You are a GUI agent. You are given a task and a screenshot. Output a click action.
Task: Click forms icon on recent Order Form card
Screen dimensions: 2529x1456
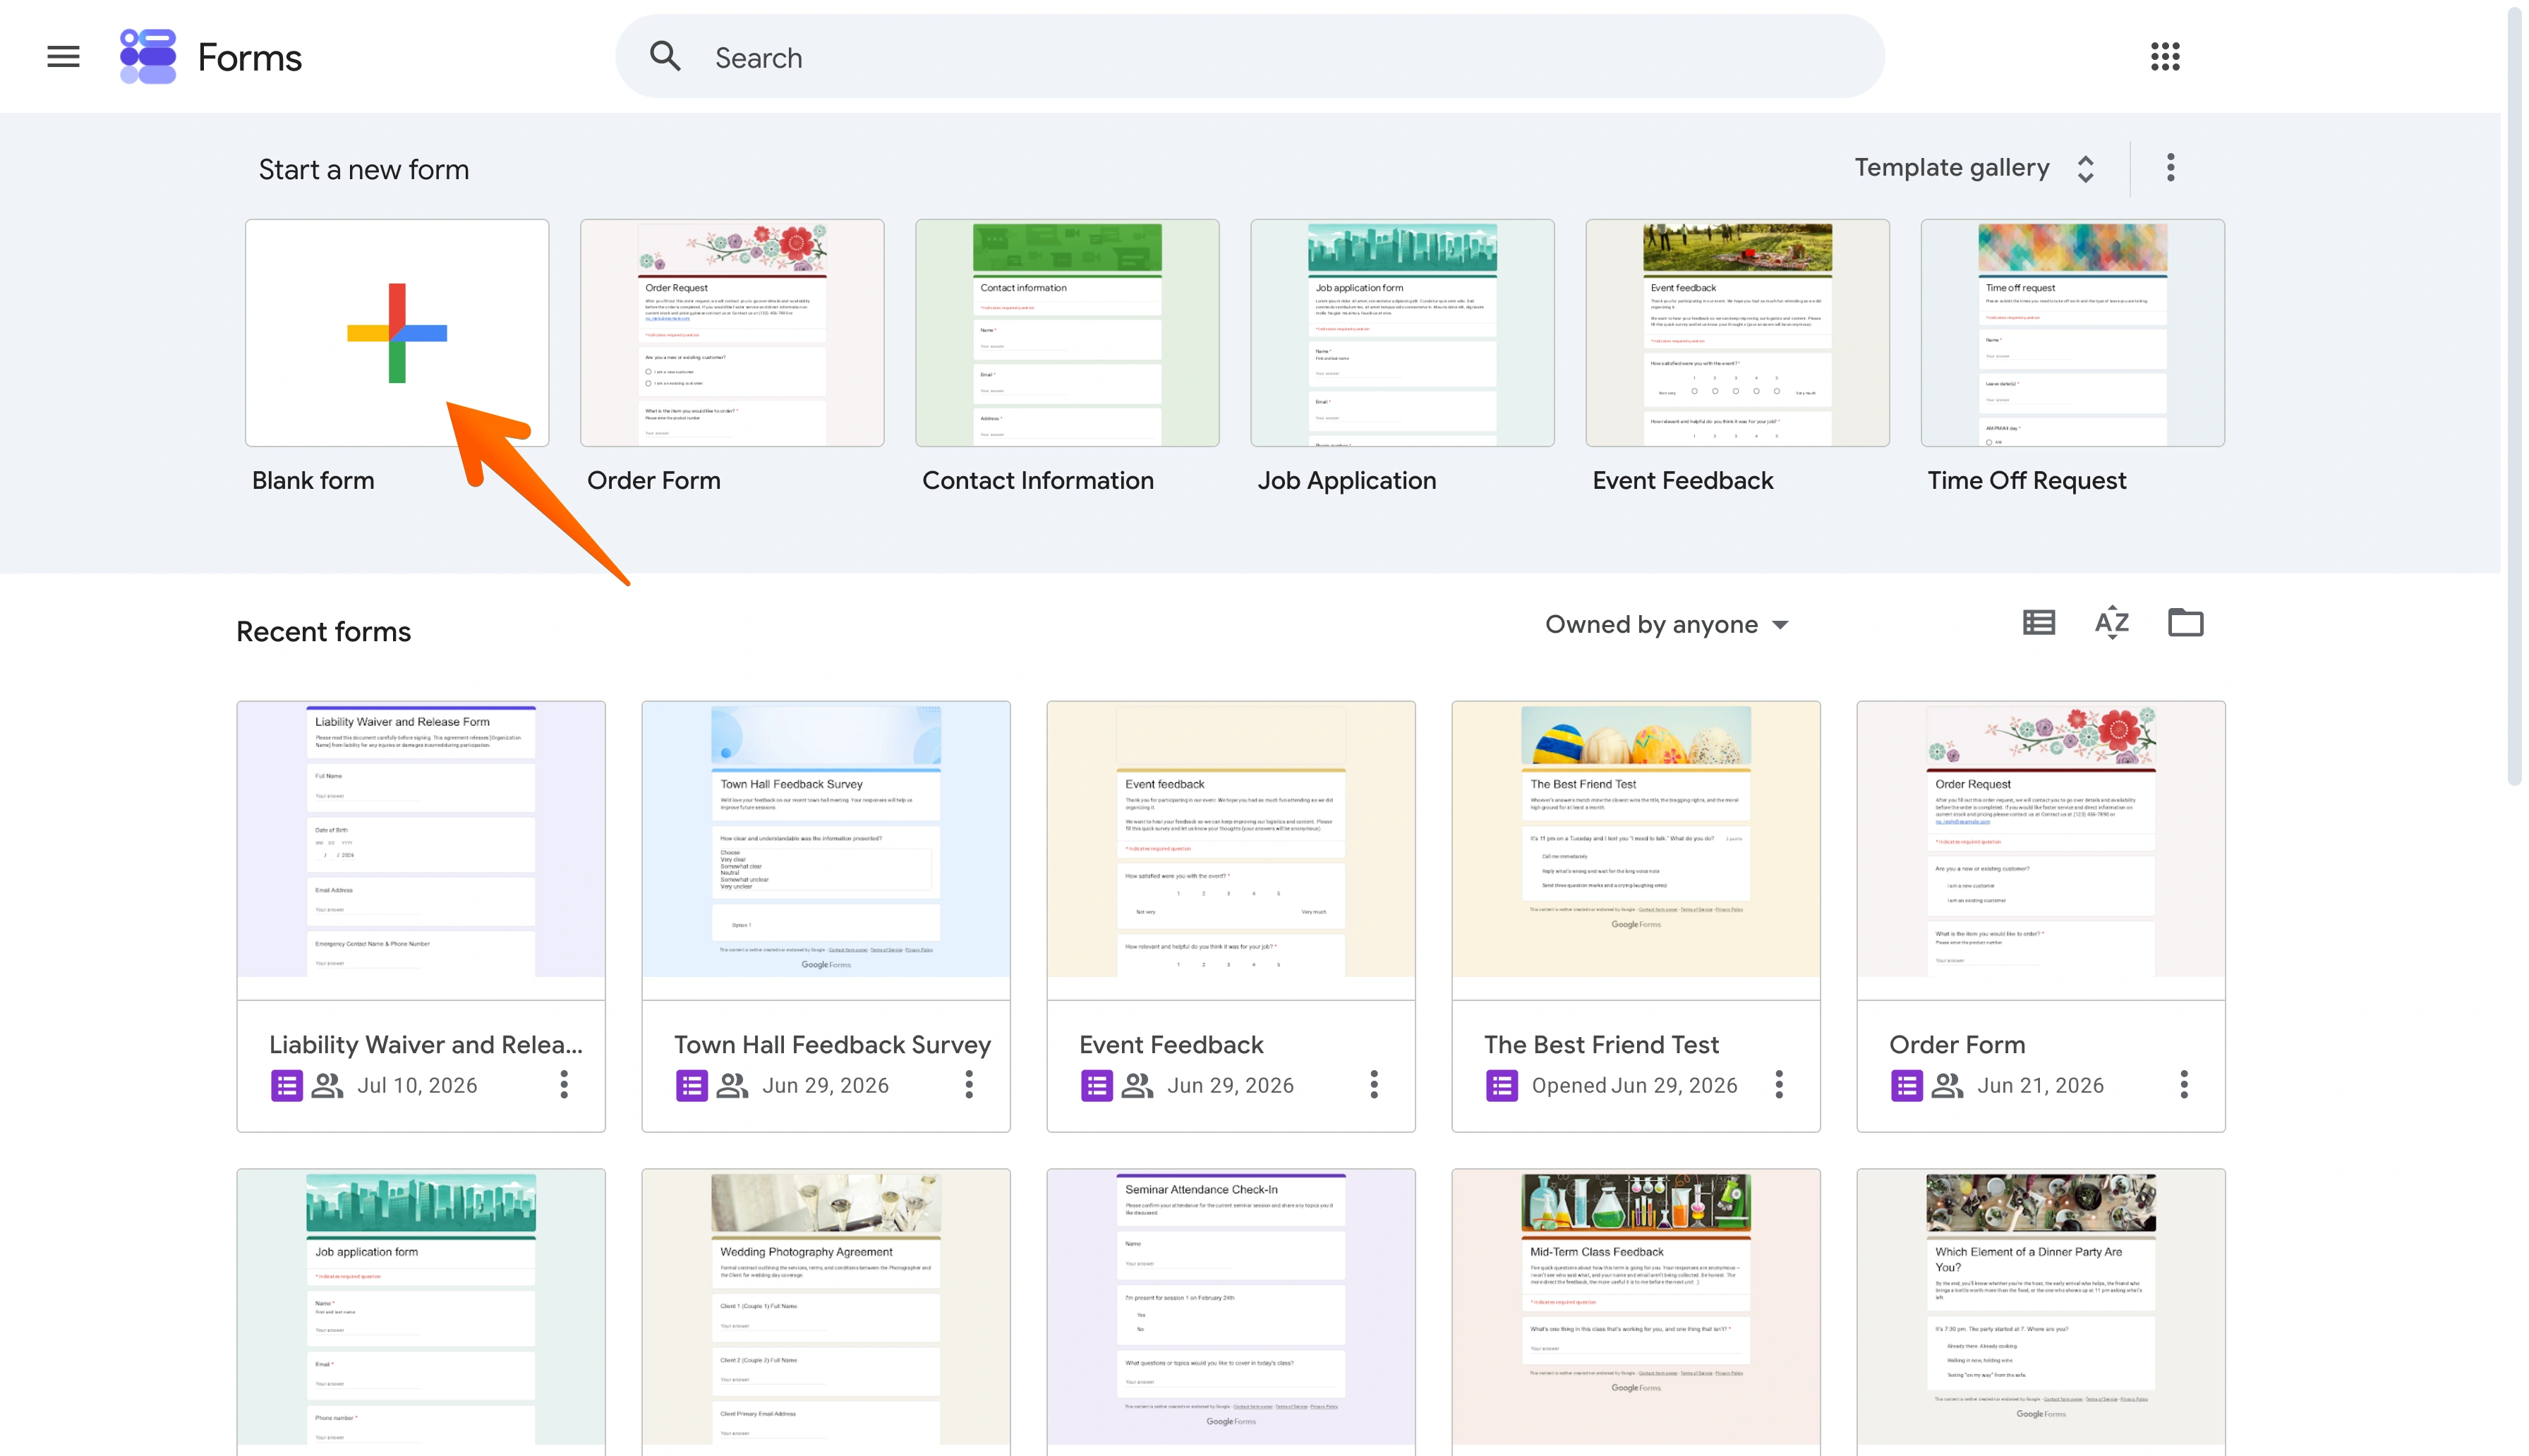coord(1907,1086)
